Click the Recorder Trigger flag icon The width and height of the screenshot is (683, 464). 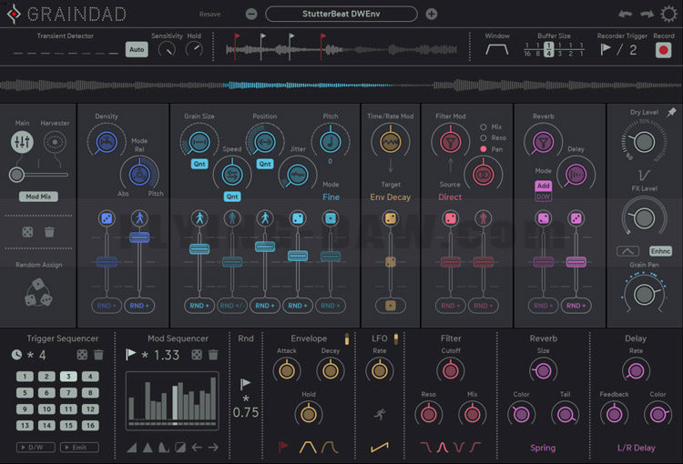tap(605, 49)
